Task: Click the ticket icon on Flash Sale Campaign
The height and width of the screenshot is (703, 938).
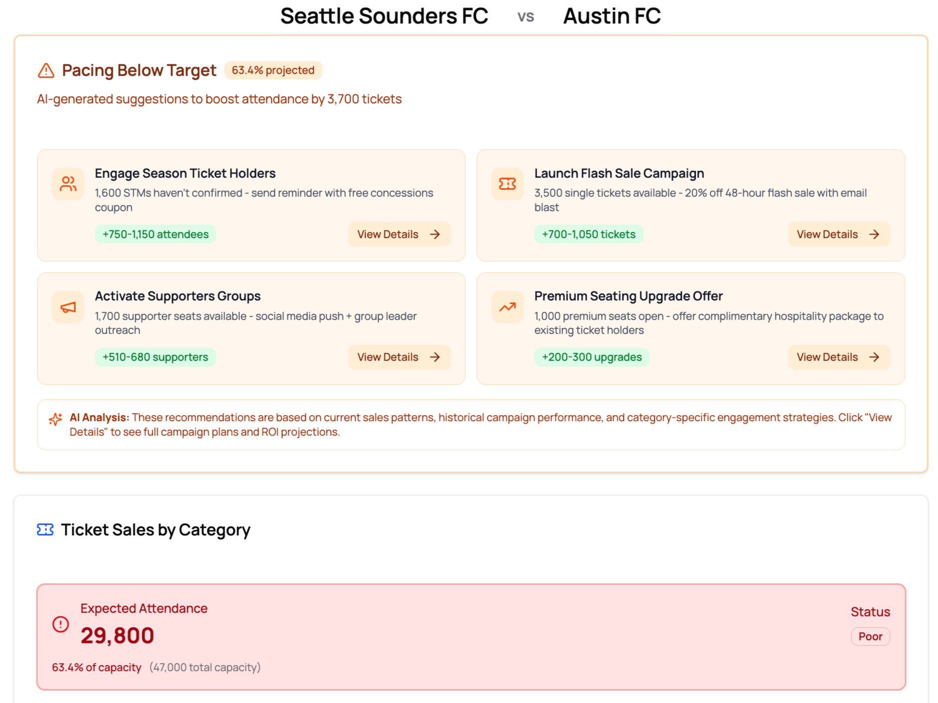Action: 508,184
